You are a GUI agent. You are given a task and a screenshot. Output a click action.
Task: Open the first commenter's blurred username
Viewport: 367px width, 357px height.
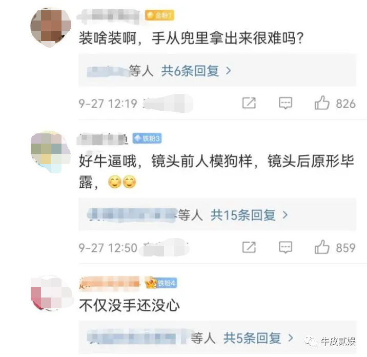pyautogui.click(x=109, y=16)
